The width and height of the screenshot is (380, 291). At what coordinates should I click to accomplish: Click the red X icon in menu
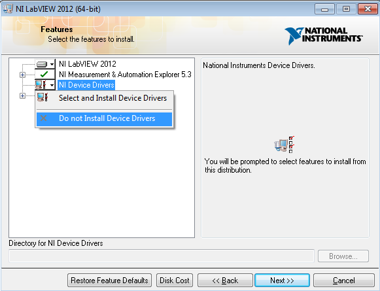click(x=44, y=118)
